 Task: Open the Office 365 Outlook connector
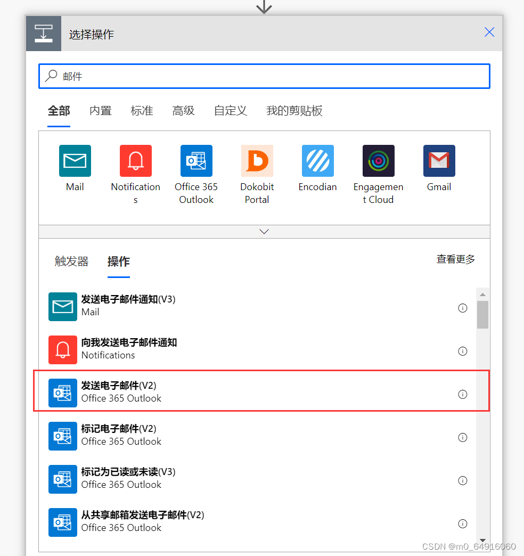[x=196, y=161]
